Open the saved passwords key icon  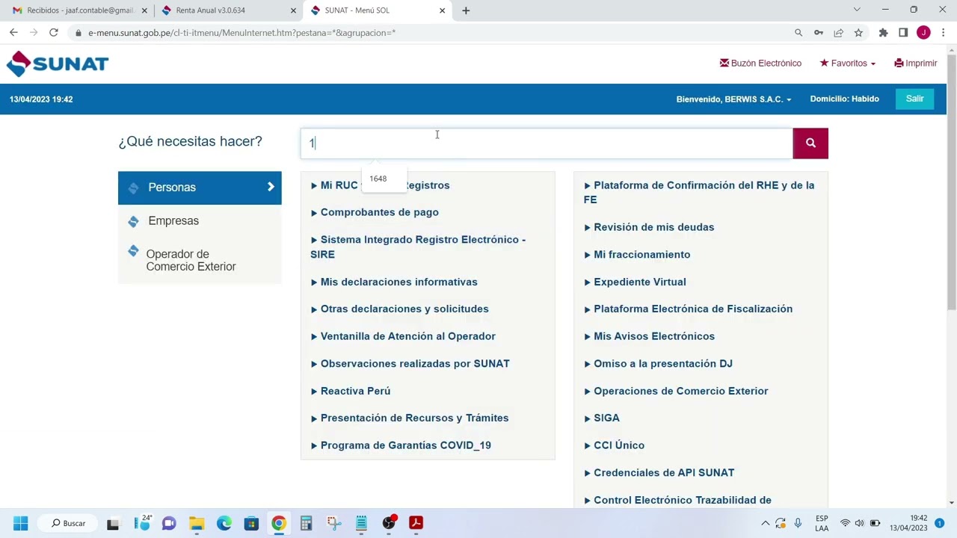click(x=819, y=33)
